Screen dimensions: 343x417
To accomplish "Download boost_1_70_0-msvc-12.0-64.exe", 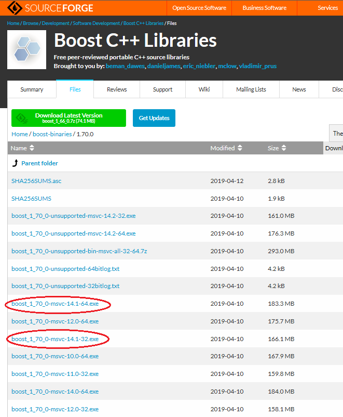I will tap(55, 321).
